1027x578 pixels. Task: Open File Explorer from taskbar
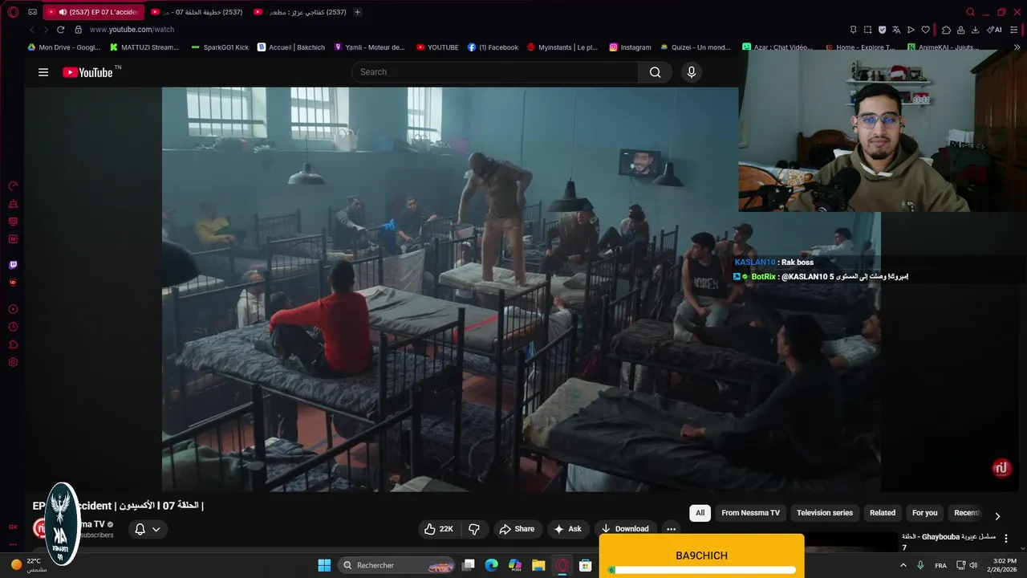(x=538, y=565)
